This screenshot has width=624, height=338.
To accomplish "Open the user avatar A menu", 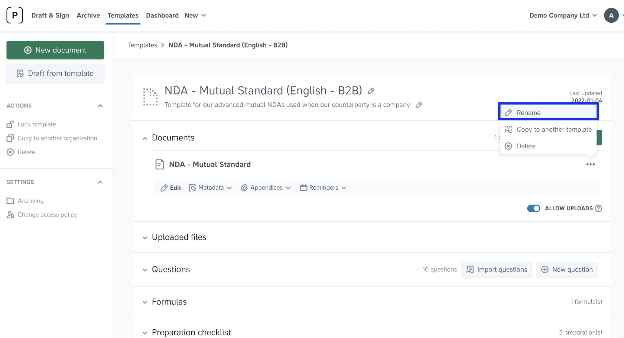I will 611,15.
